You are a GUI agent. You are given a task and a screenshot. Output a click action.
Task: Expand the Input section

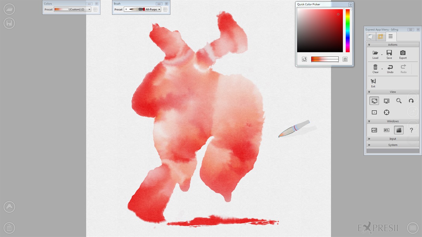(369, 139)
